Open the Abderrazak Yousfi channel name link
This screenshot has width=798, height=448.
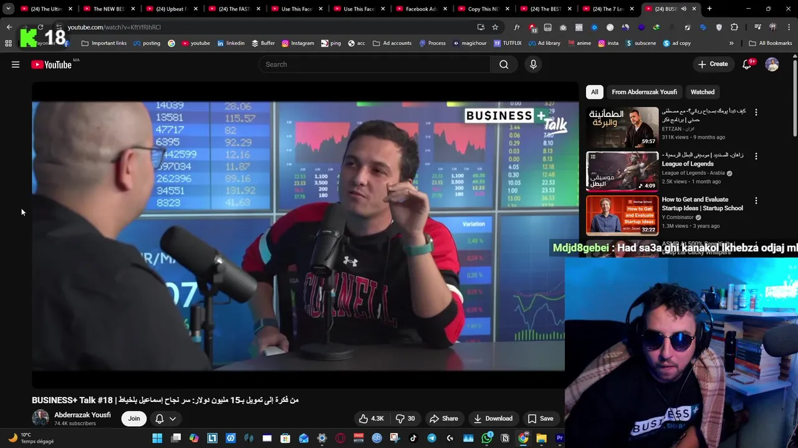point(82,415)
